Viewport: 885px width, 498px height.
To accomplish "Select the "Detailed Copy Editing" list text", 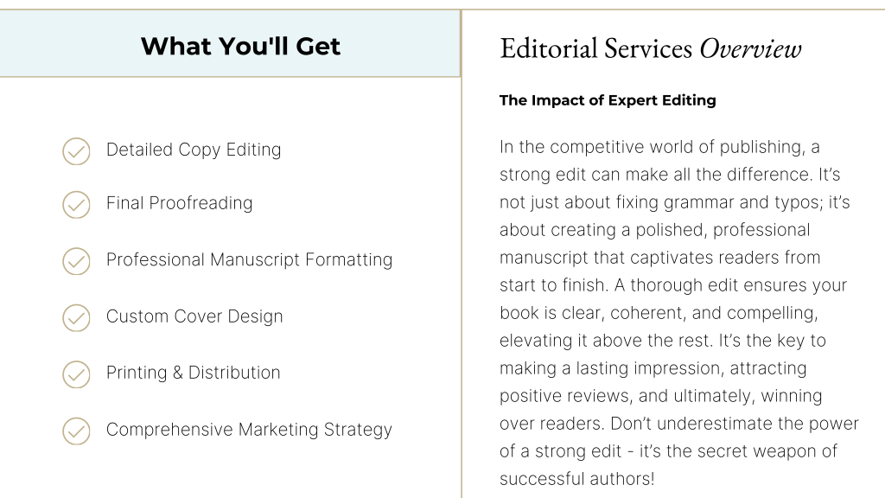I will [x=194, y=150].
